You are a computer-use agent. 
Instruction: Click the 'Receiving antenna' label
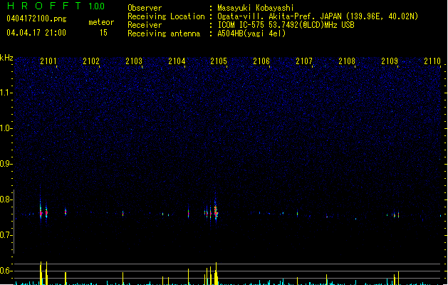[x=164, y=33]
